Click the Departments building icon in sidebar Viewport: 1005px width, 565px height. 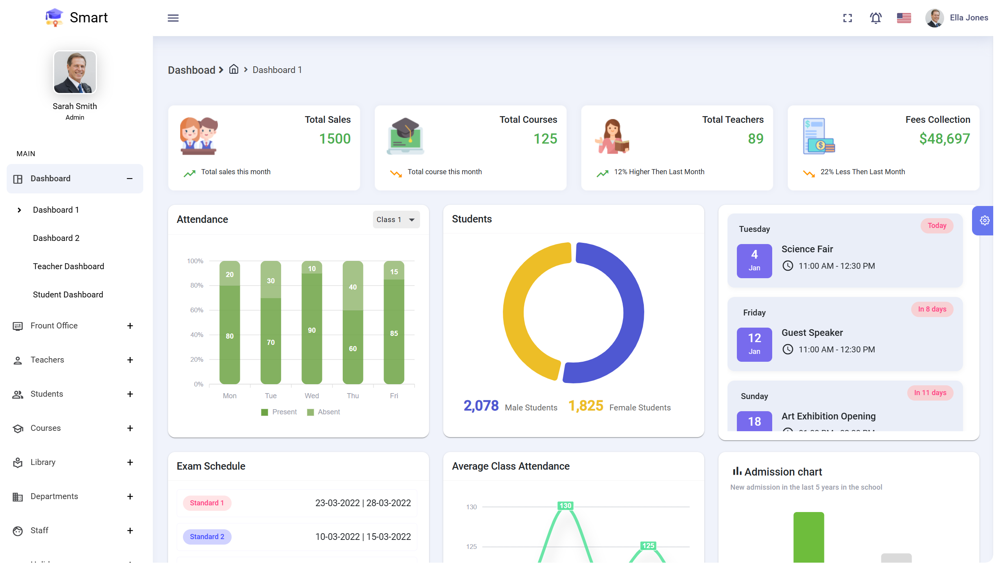(18, 496)
